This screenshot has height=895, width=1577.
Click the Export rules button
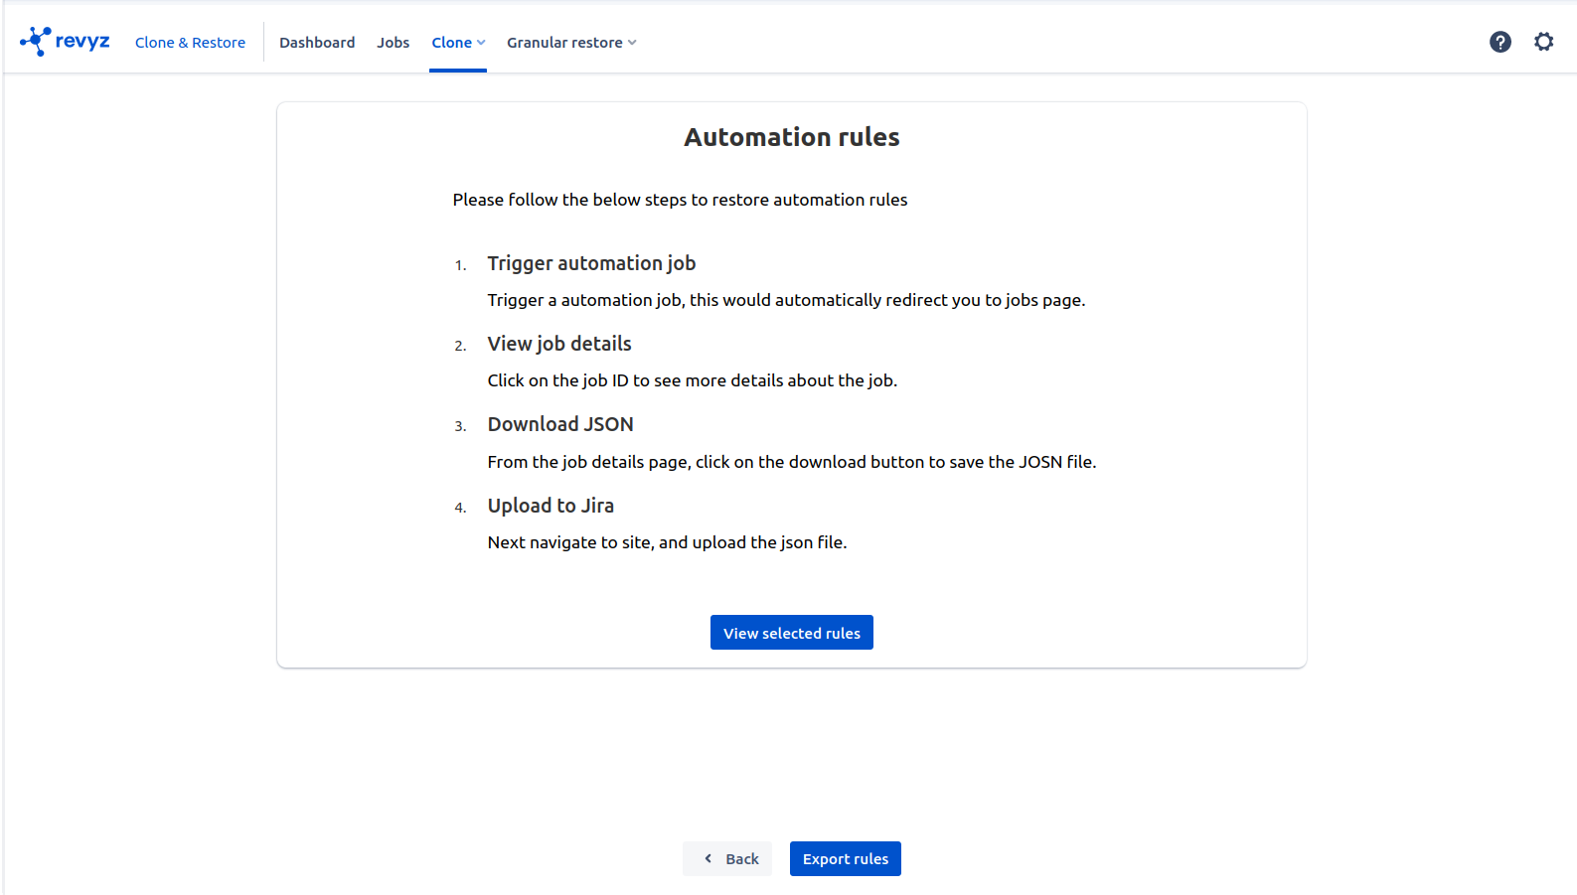(x=845, y=858)
